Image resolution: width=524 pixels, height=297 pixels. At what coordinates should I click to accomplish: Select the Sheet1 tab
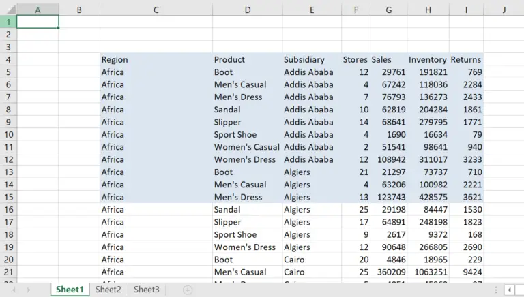pyautogui.click(x=70, y=290)
